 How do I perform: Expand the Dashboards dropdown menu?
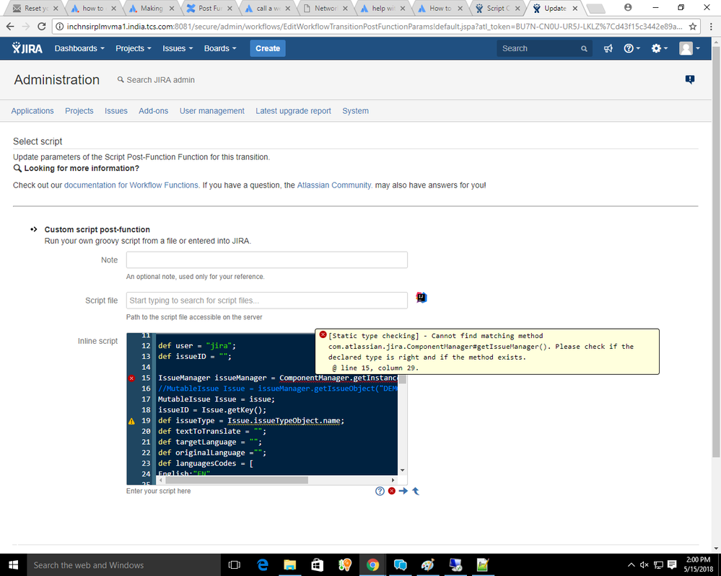(x=79, y=48)
